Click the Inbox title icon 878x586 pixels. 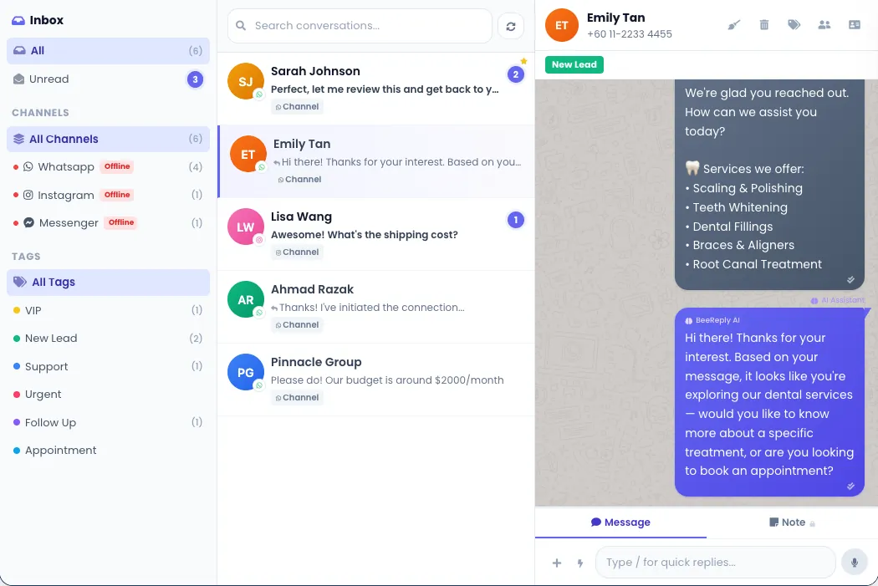18,20
